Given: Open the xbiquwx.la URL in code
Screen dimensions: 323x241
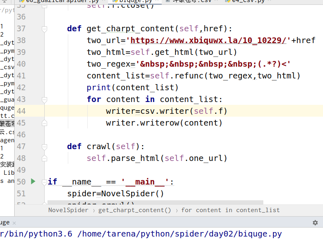Looking at the screenshot, I should tap(210, 41).
